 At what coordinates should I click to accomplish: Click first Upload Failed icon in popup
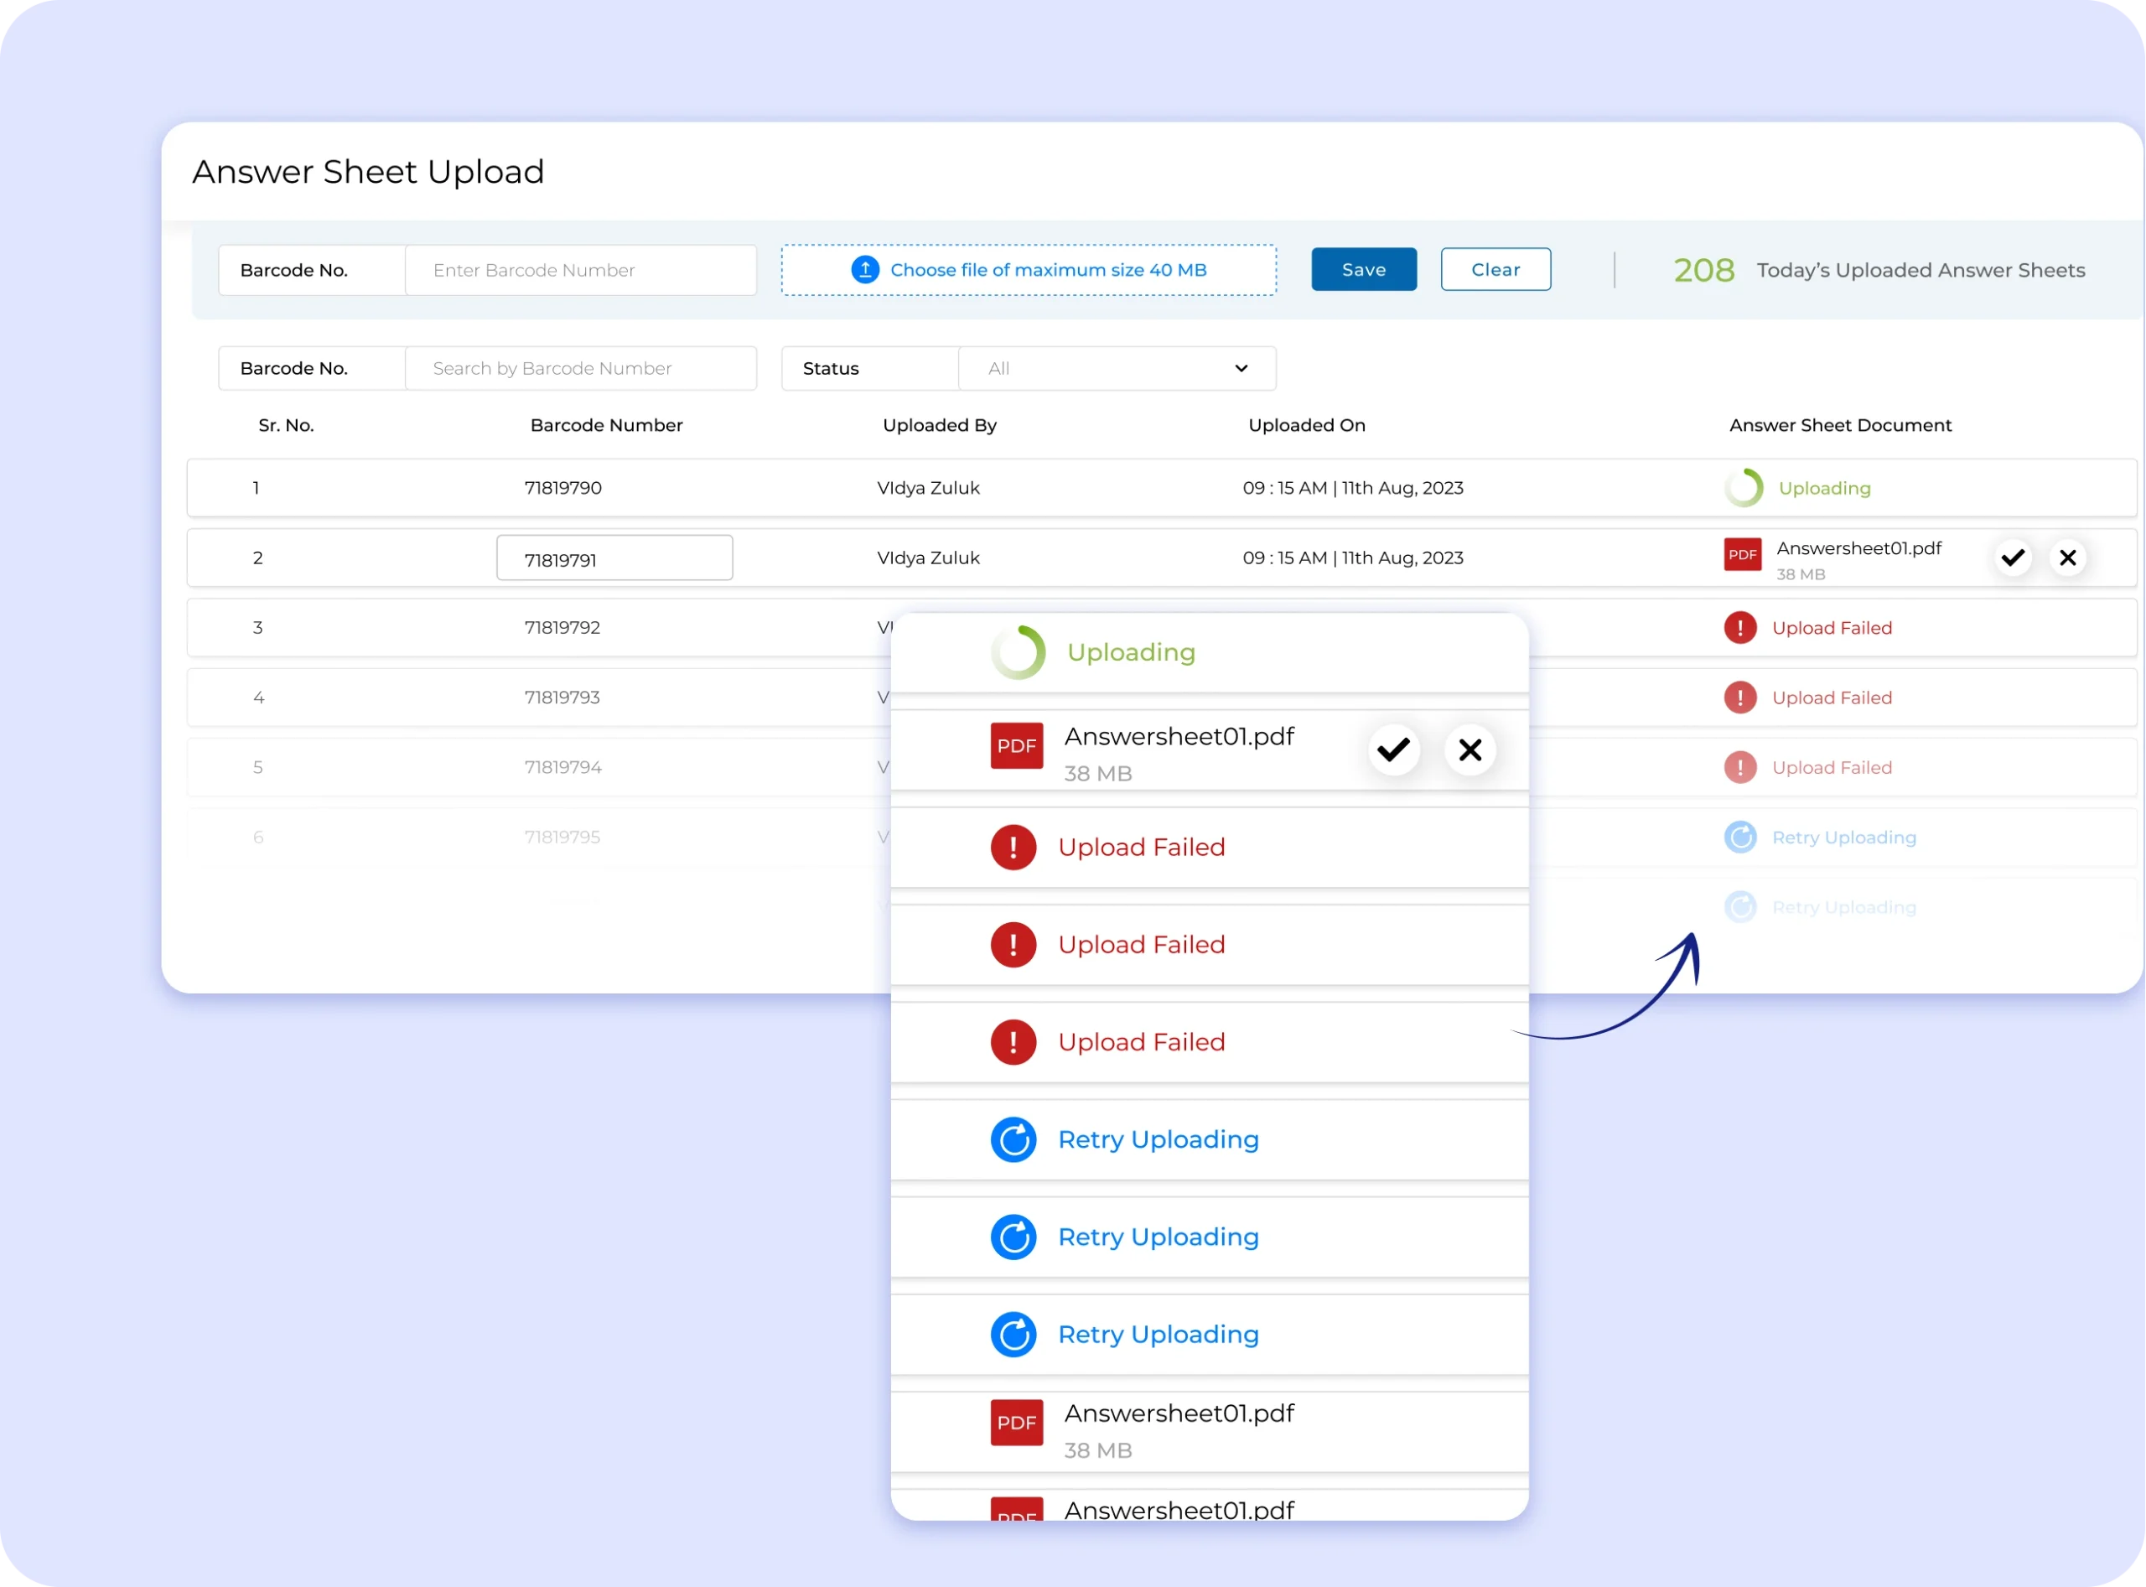coord(1013,848)
